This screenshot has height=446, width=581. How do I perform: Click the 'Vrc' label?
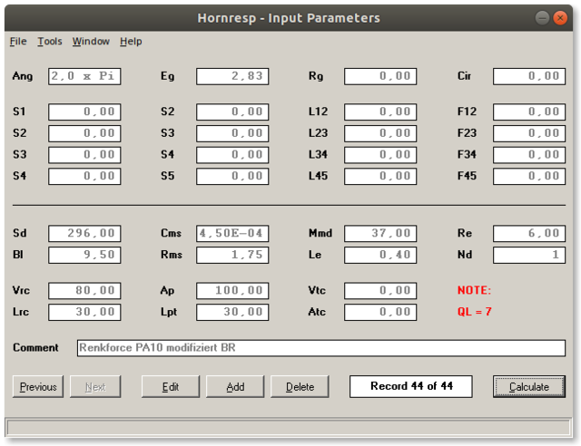click(21, 290)
